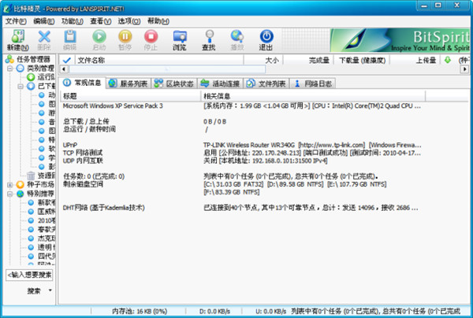
Task: Open the 选项 menu
Action: 125,20
